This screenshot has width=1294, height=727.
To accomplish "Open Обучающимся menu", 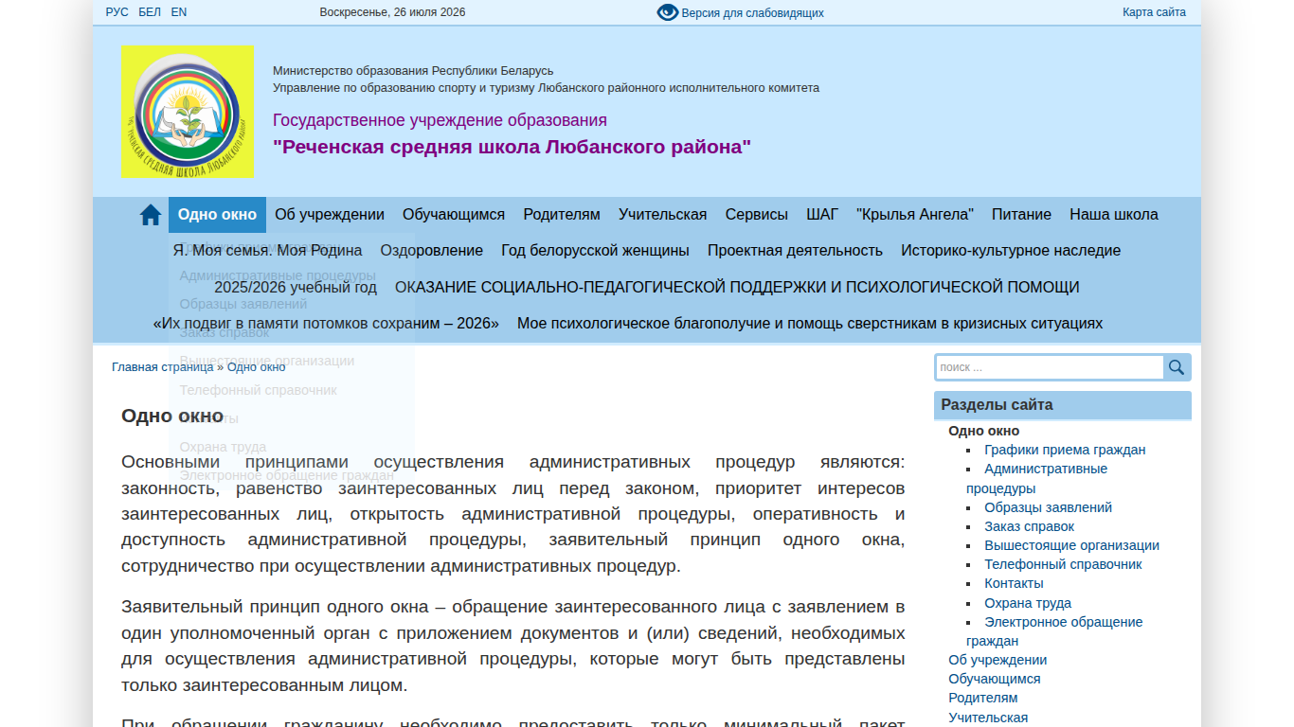I will click(454, 215).
